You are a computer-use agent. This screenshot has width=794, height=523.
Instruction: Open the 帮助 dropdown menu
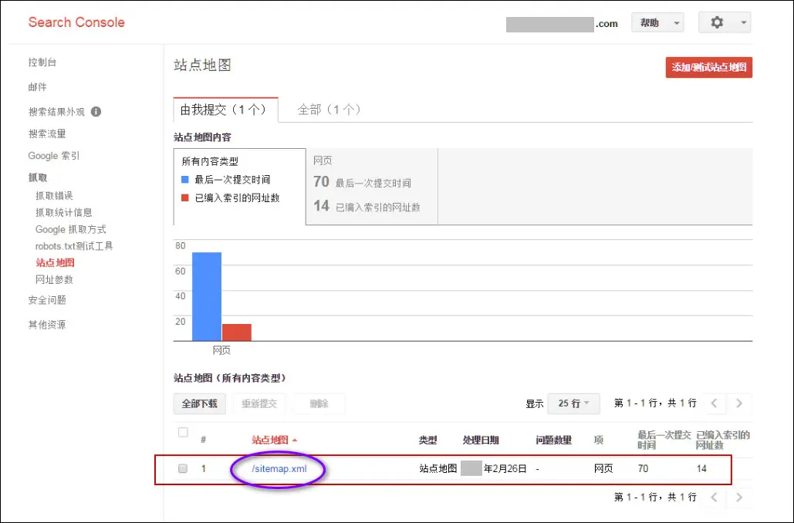657,23
